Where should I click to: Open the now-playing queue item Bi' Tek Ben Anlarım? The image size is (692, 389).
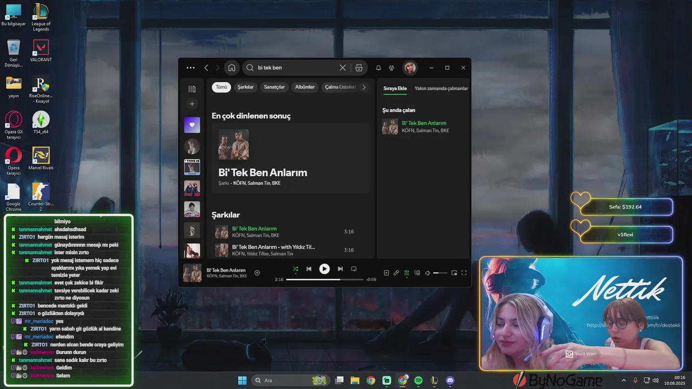click(424, 126)
